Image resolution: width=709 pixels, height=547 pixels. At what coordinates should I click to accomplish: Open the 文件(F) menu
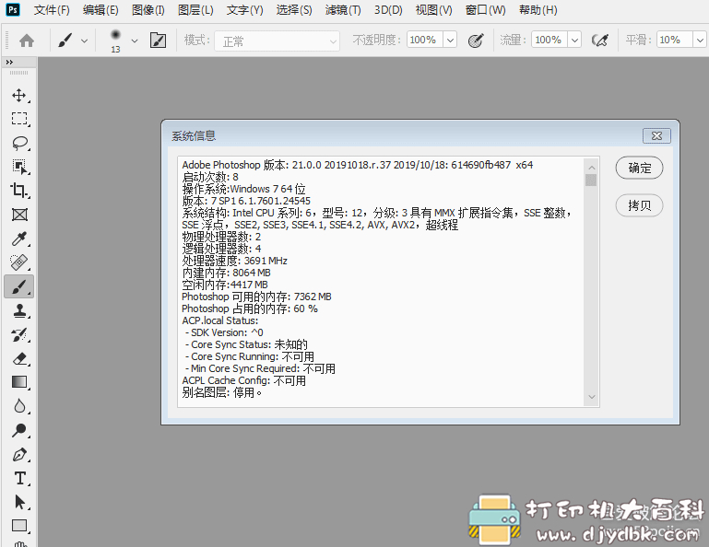point(52,10)
